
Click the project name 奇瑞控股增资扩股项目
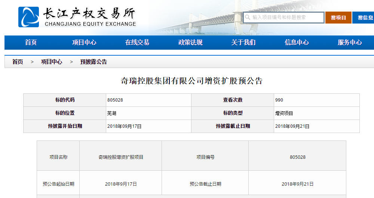tap(121, 157)
